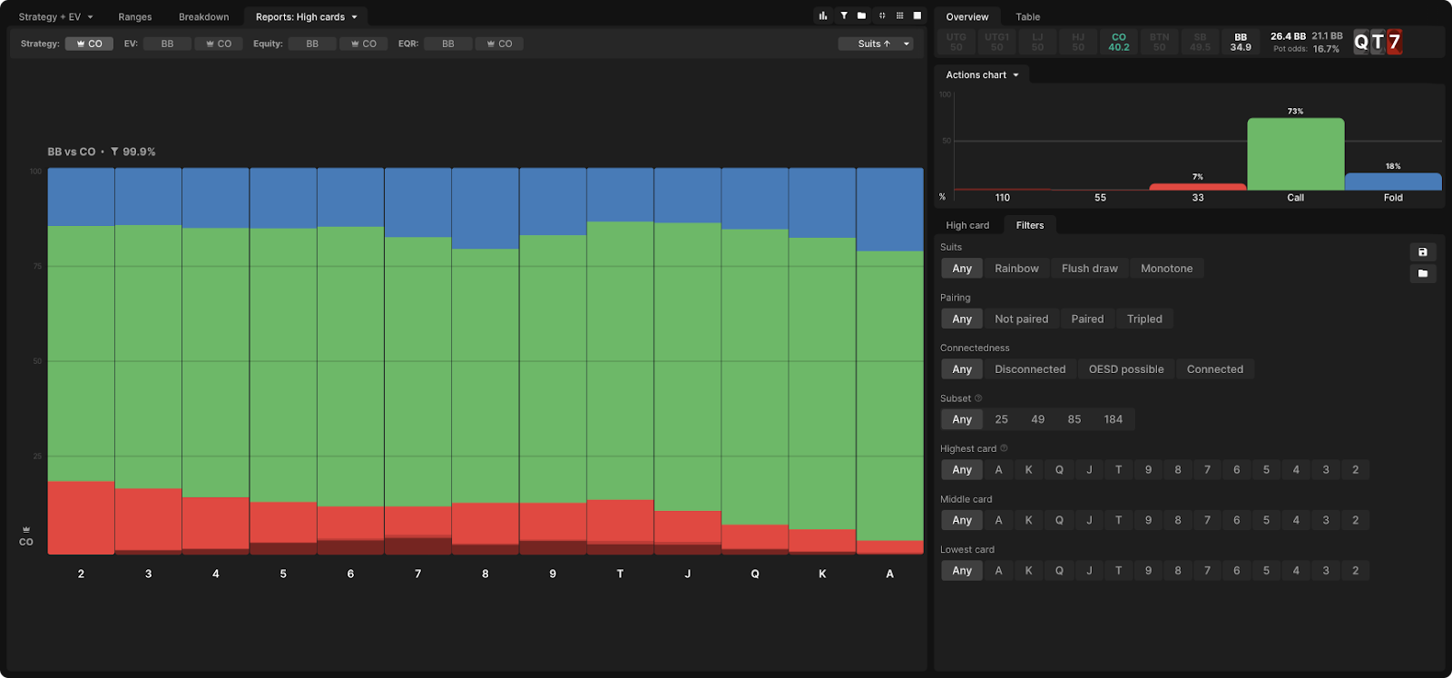
Task: Open the Breakdown tab
Action: pos(203,17)
